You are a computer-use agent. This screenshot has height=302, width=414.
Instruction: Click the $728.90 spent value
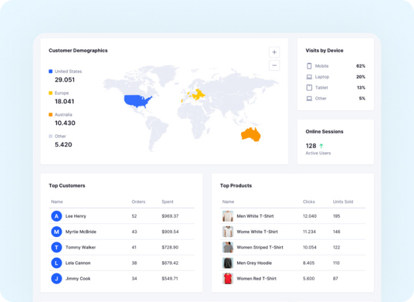point(170,248)
